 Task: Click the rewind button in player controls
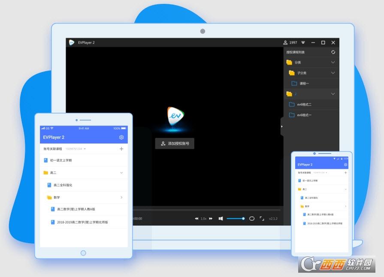pos(197,219)
